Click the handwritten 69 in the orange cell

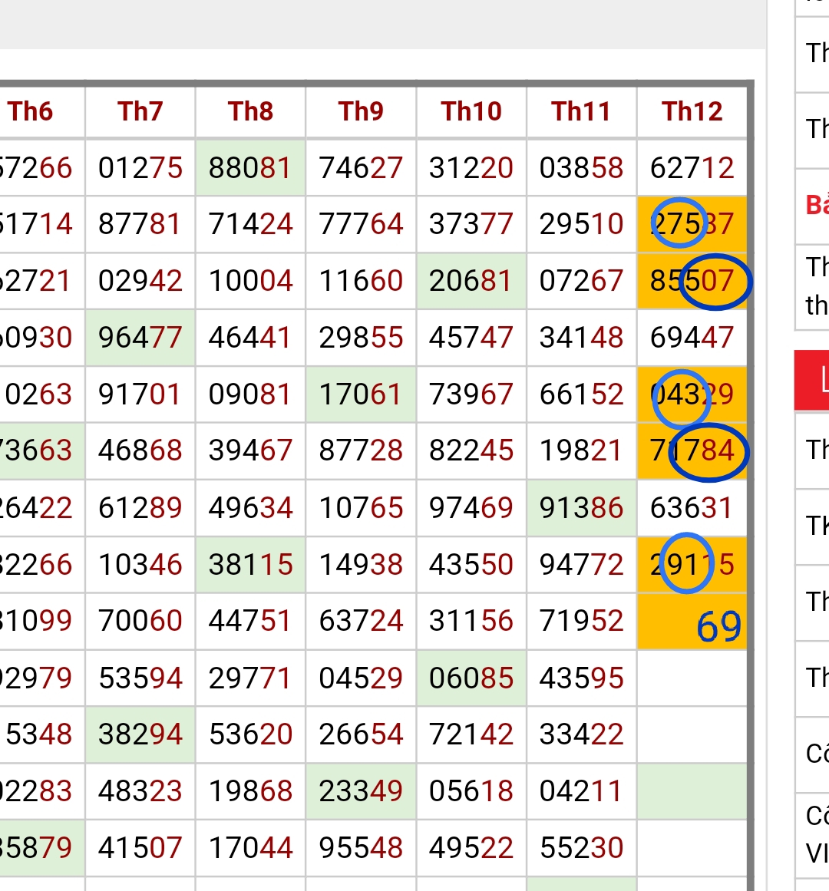coord(718,626)
